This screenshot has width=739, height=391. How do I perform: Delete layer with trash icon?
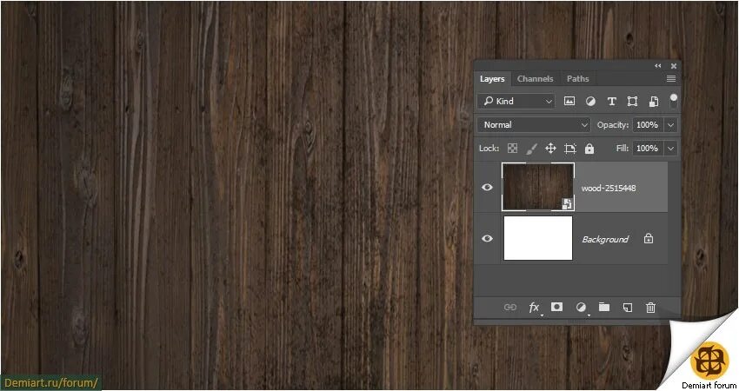coord(651,308)
